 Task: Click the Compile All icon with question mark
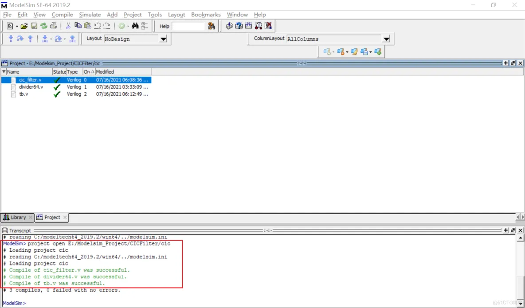(239, 26)
